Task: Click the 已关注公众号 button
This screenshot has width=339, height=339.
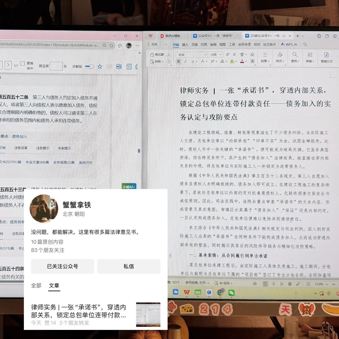Action: click(62, 266)
